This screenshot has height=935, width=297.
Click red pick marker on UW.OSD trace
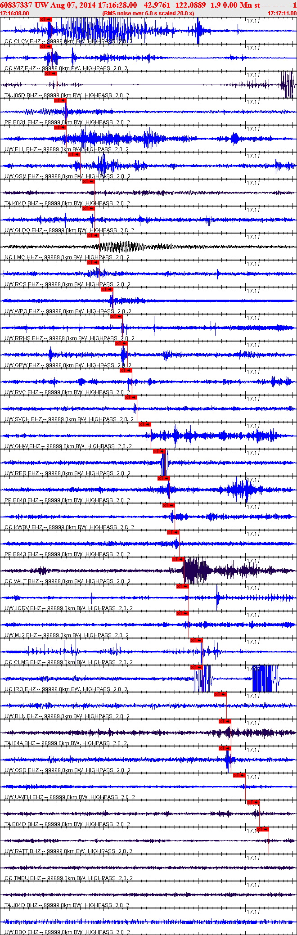pyautogui.click(x=225, y=748)
